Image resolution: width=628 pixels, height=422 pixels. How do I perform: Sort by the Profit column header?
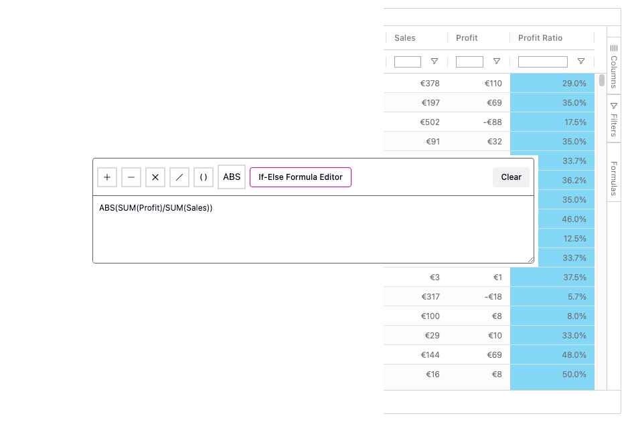[467, 38]
